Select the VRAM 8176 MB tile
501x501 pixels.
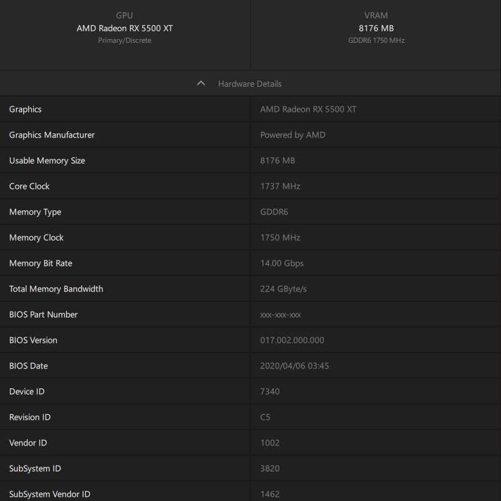pyautogui.click(x=376, y=28)
